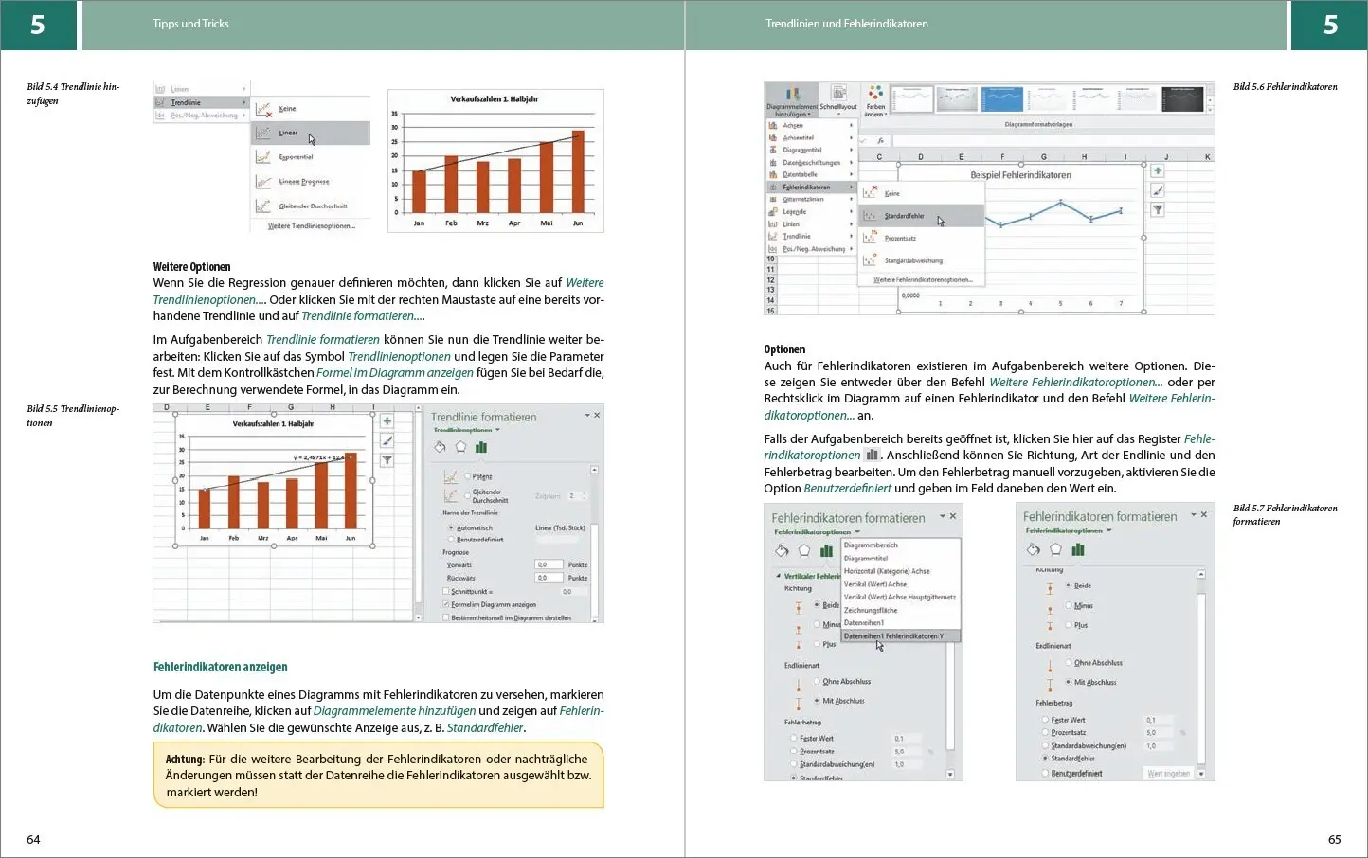This screenshot has width=1368, height=858.
Task: Collapse the Vertikaler Fehlerindikator section triangle
Action: tap(779, 576)
